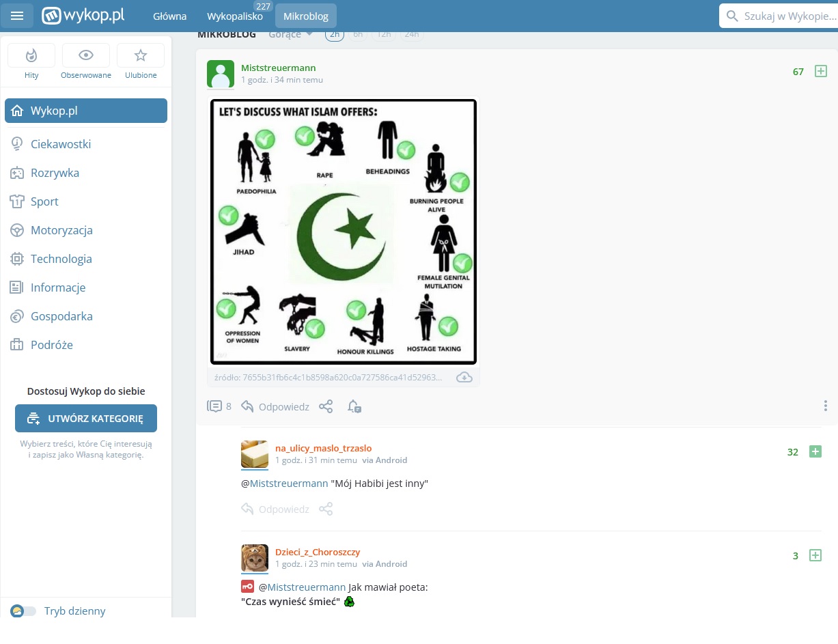Image resolution: width=838 pixels, height=644 pixels.
Task: Share the main post
Action: 326,406
